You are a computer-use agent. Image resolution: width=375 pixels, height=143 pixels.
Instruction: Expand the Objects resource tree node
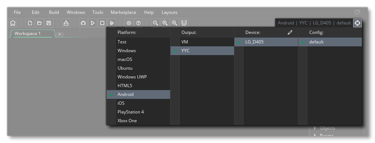pyautogui.click(x=315, y=128)
